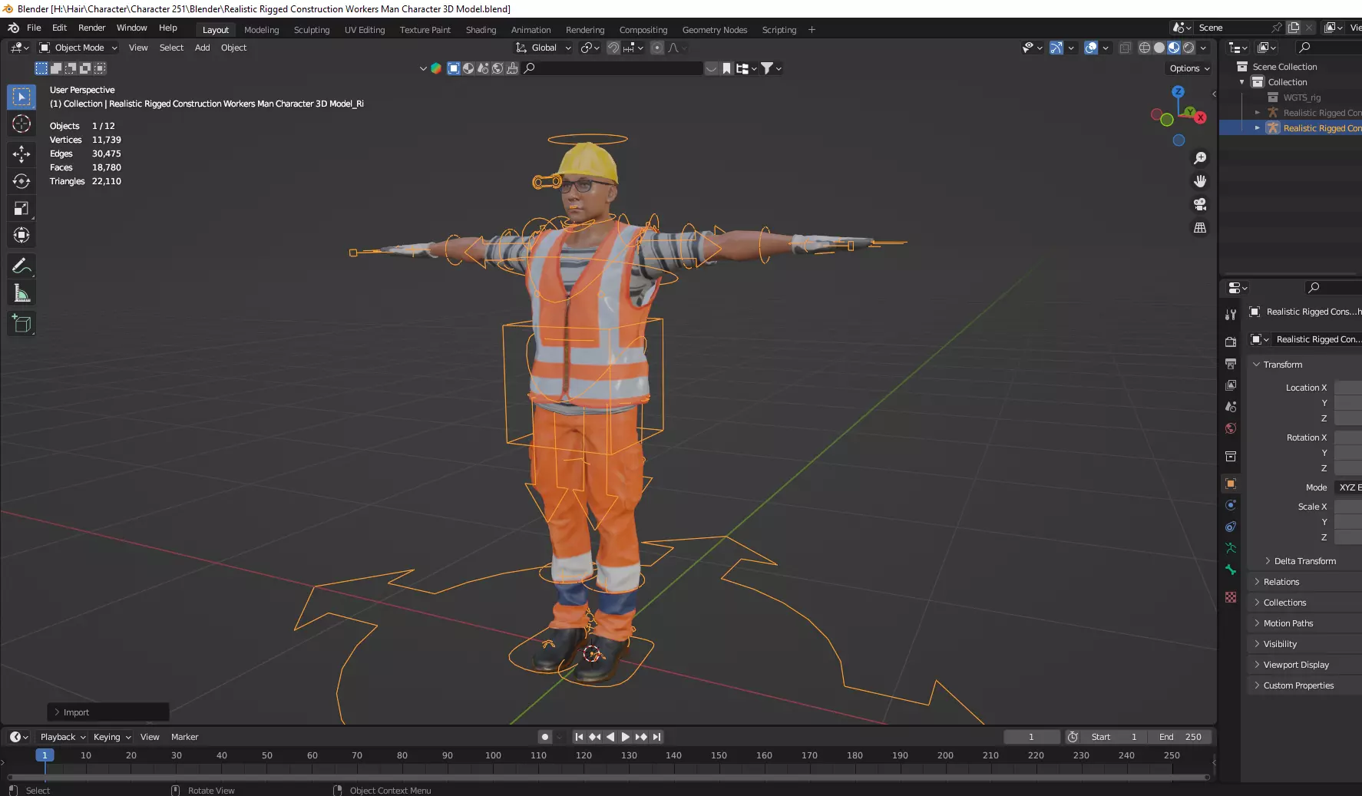Click the new scene duplicate icon
Screen dimensions: 1362x796
coord(1294,28)
